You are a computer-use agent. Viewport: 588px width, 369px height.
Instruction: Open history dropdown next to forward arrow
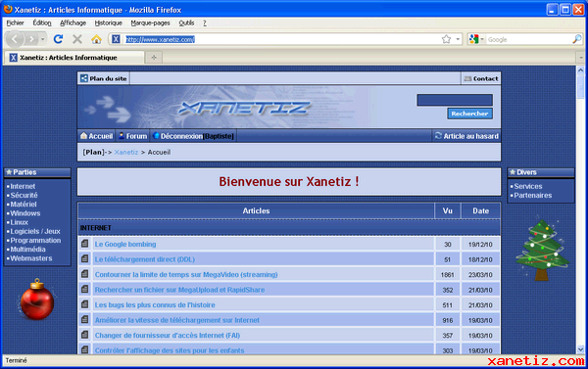(43, 39)
